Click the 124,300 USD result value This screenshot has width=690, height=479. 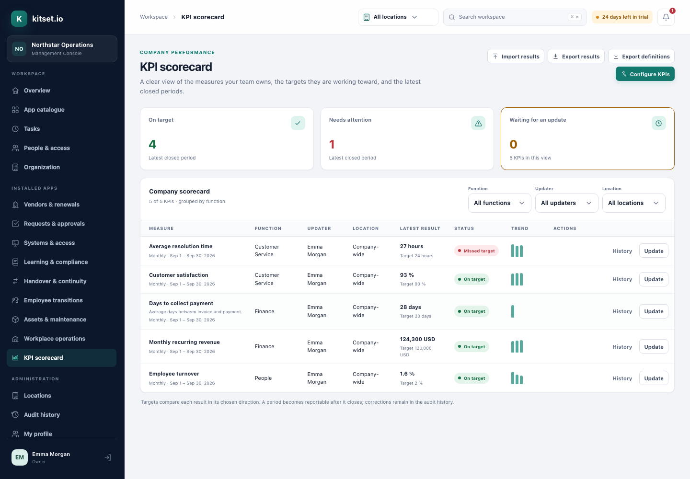pos(418,339)
